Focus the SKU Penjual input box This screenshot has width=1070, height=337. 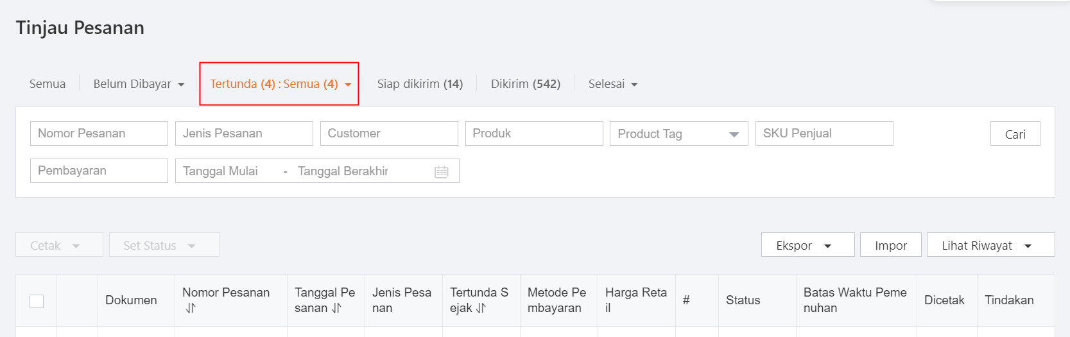tap(824, 134)
